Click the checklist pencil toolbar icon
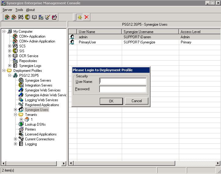 [48, 17]
